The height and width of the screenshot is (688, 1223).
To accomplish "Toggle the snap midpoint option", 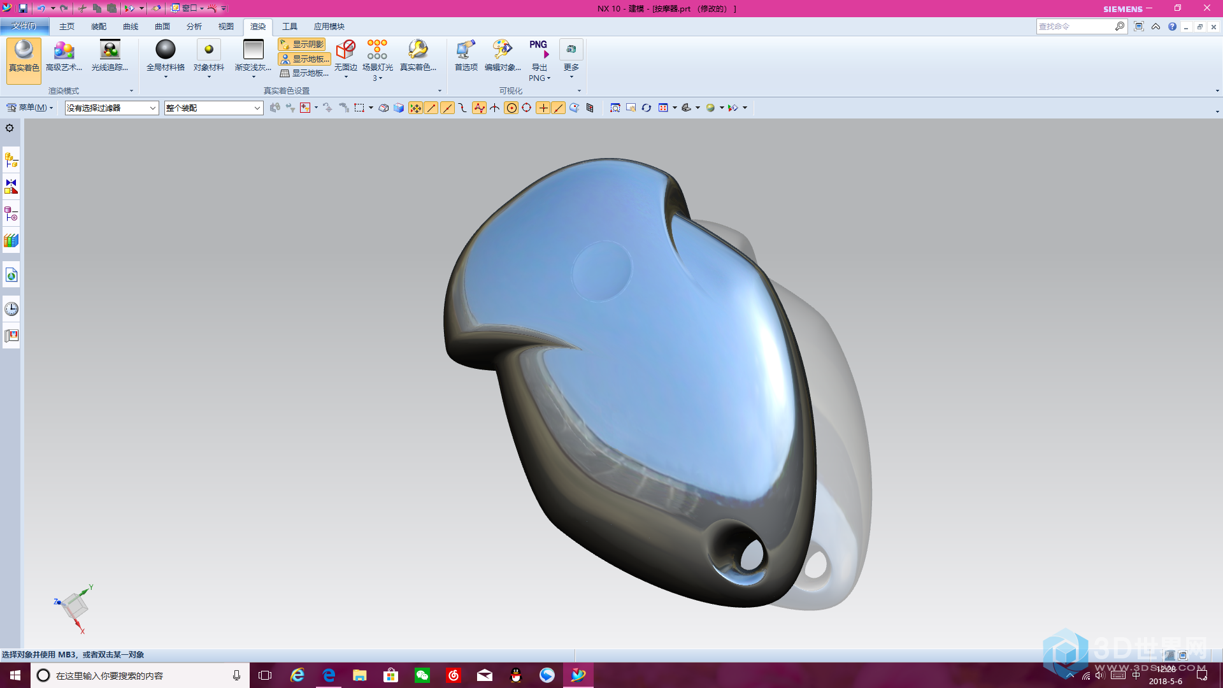I will 447,108.
